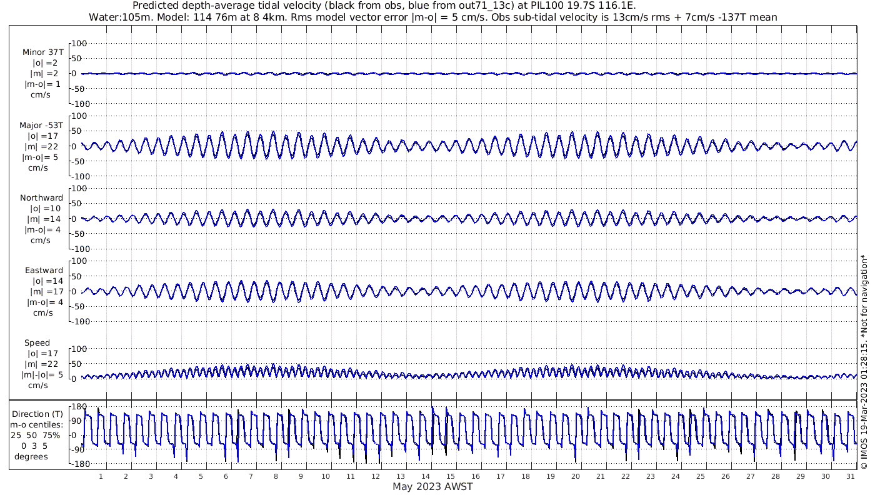This screenshot has height=500, width=875.
Task: Click day tick label 1 on the x-axis
Action: [x=101, y=476]
